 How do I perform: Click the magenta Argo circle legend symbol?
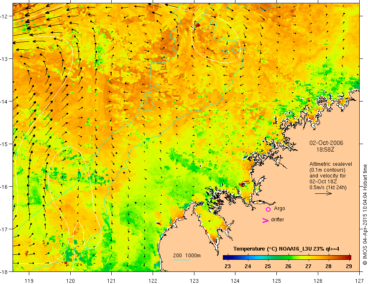coord(268,209)
